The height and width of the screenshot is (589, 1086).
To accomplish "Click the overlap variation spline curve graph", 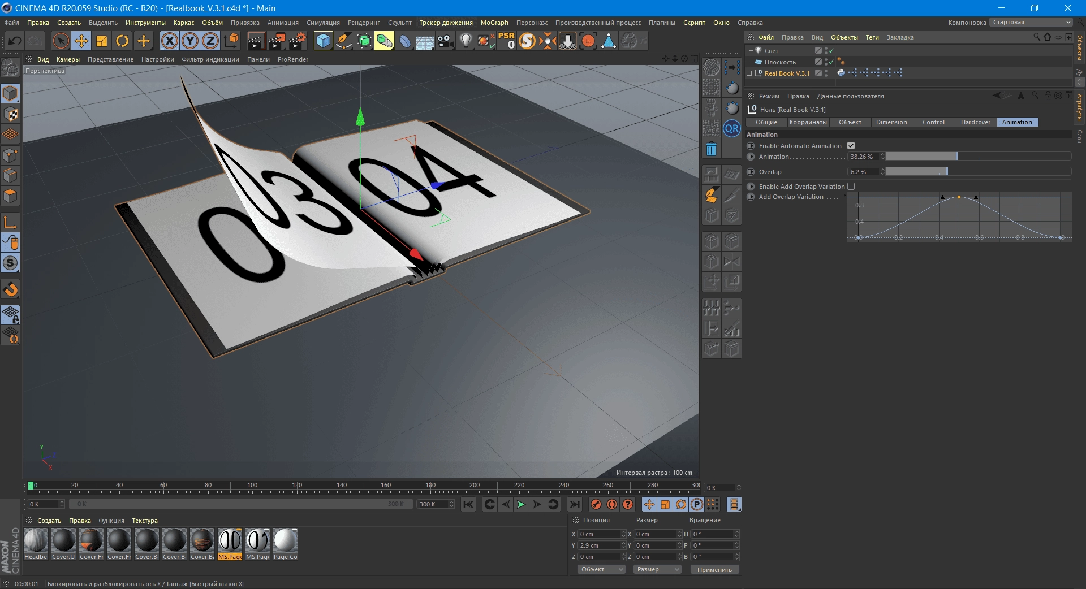I will pos(959,218).
